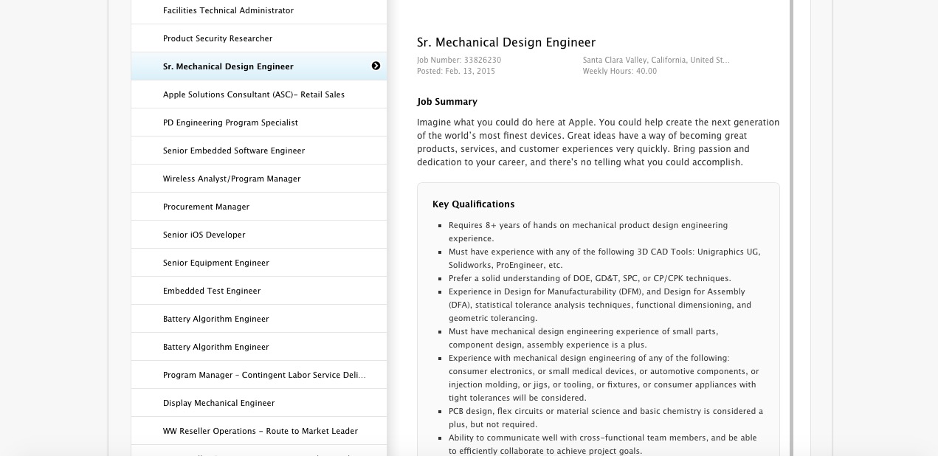Open Program Manager – Contingent Labor Service job
The width and height of the screenshot is (938, 456).
tap(264, 375)
